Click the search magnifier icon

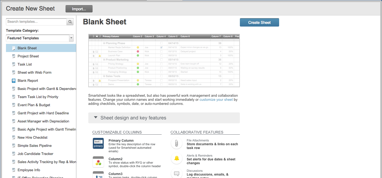(x=70, y=22)
